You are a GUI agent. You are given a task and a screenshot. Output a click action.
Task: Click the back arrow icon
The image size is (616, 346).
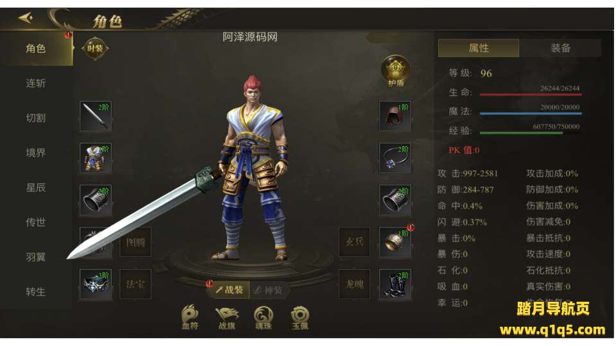[x=26, y=18]
